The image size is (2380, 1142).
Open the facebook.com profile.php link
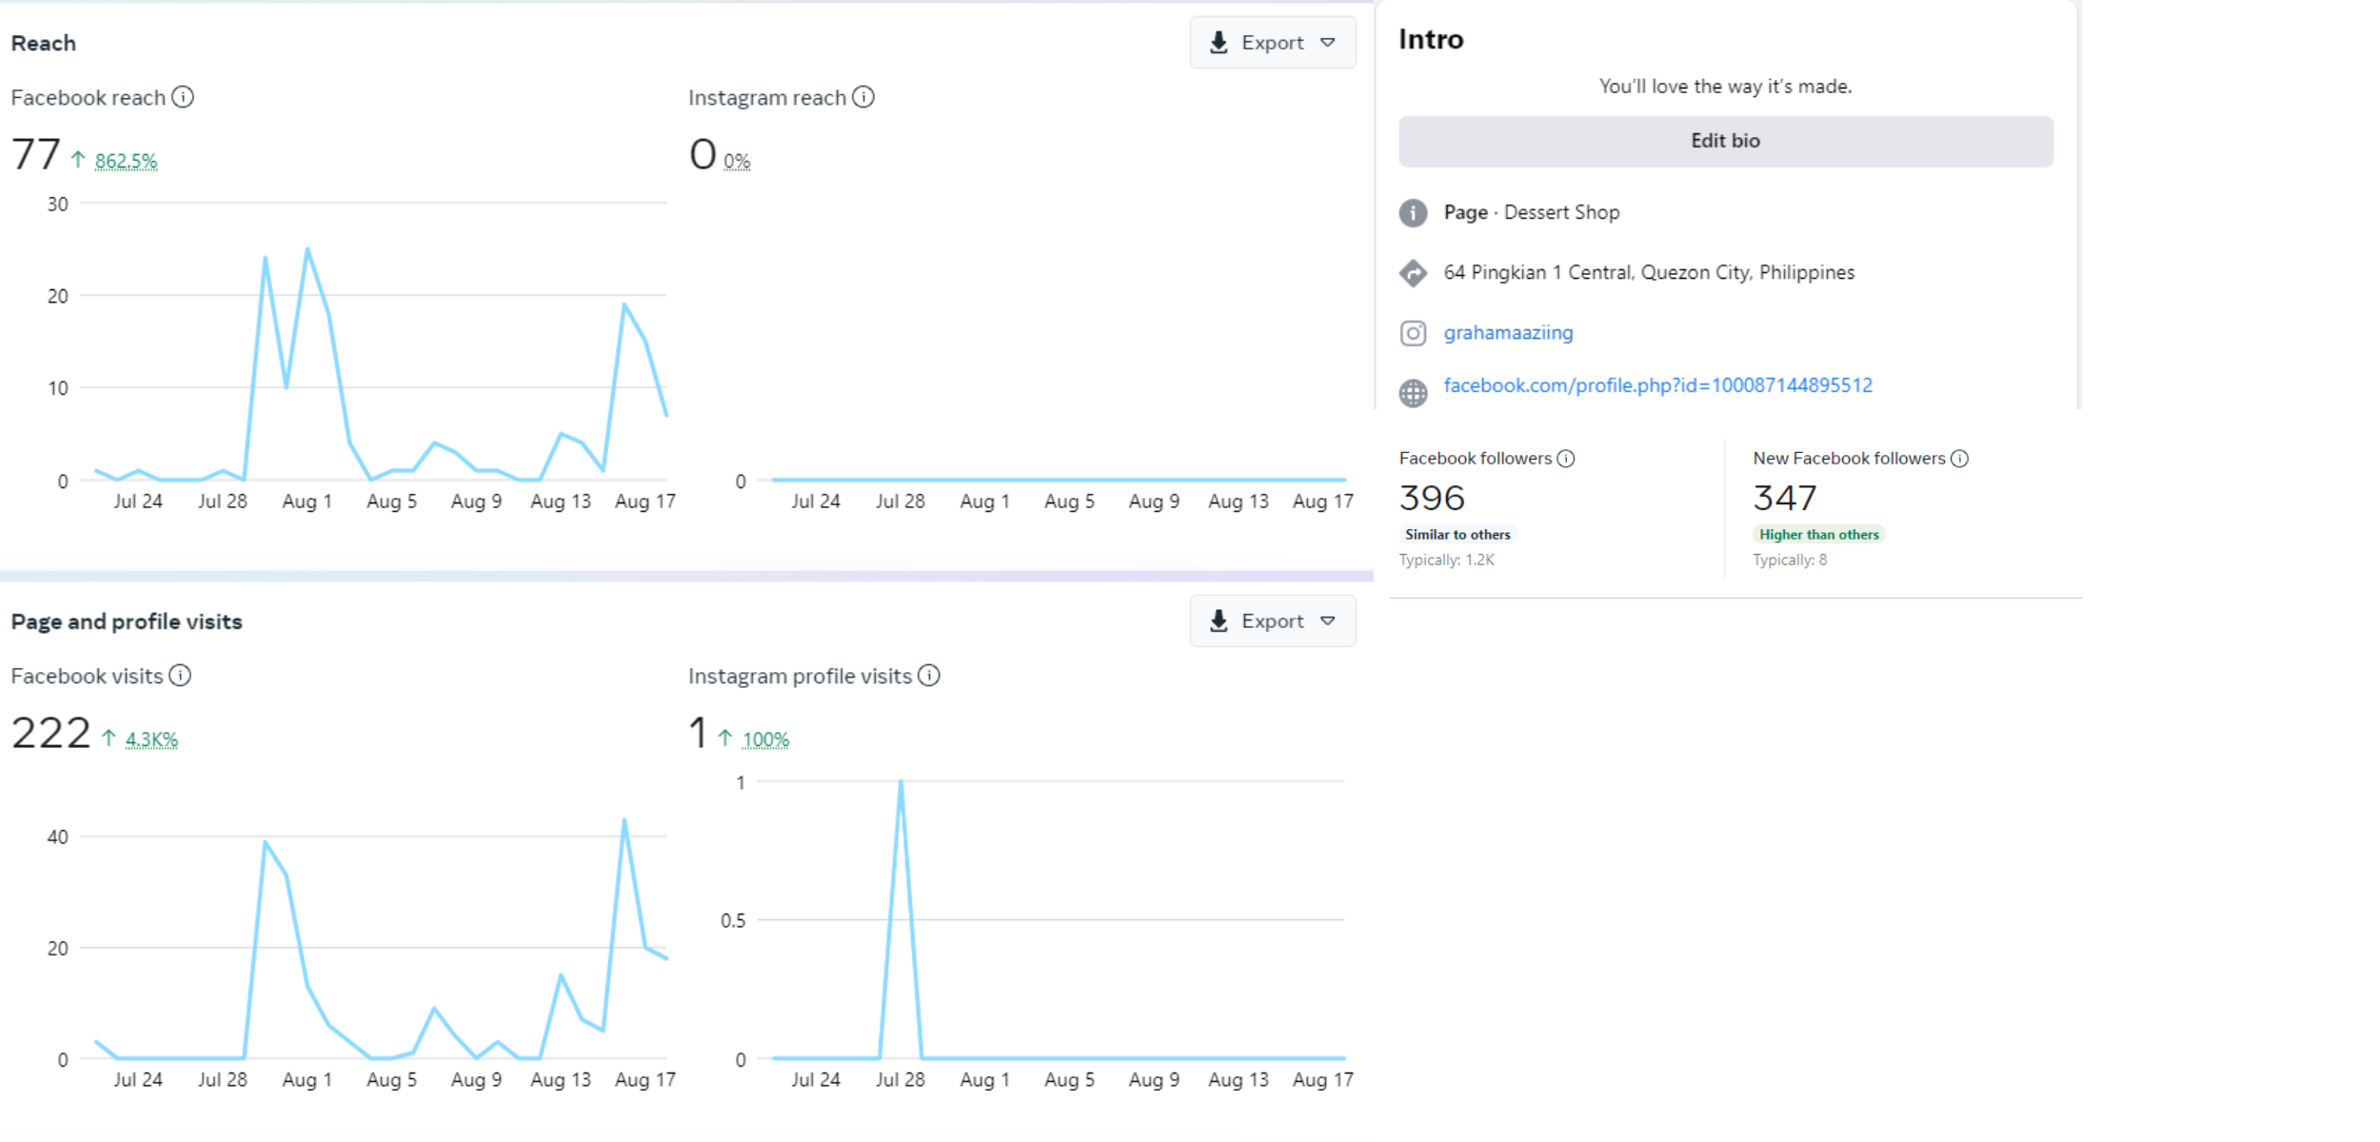(x=1657, y=385)
